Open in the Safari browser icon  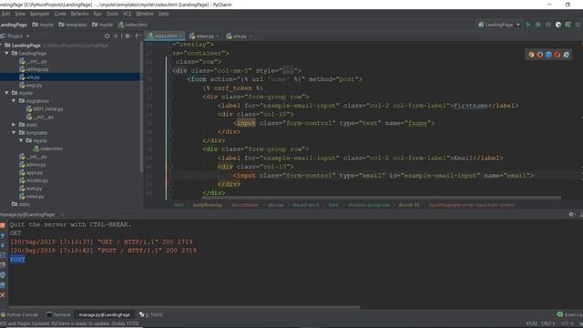(548, 55)
